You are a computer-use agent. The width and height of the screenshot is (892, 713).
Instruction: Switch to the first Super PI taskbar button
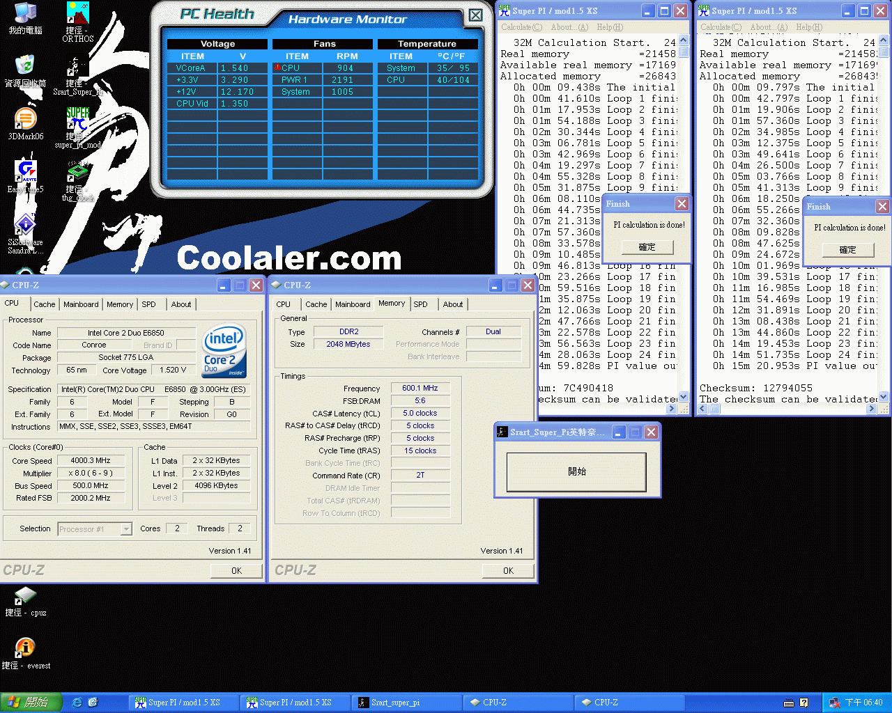pyautogui.click(x=184, y=703)
